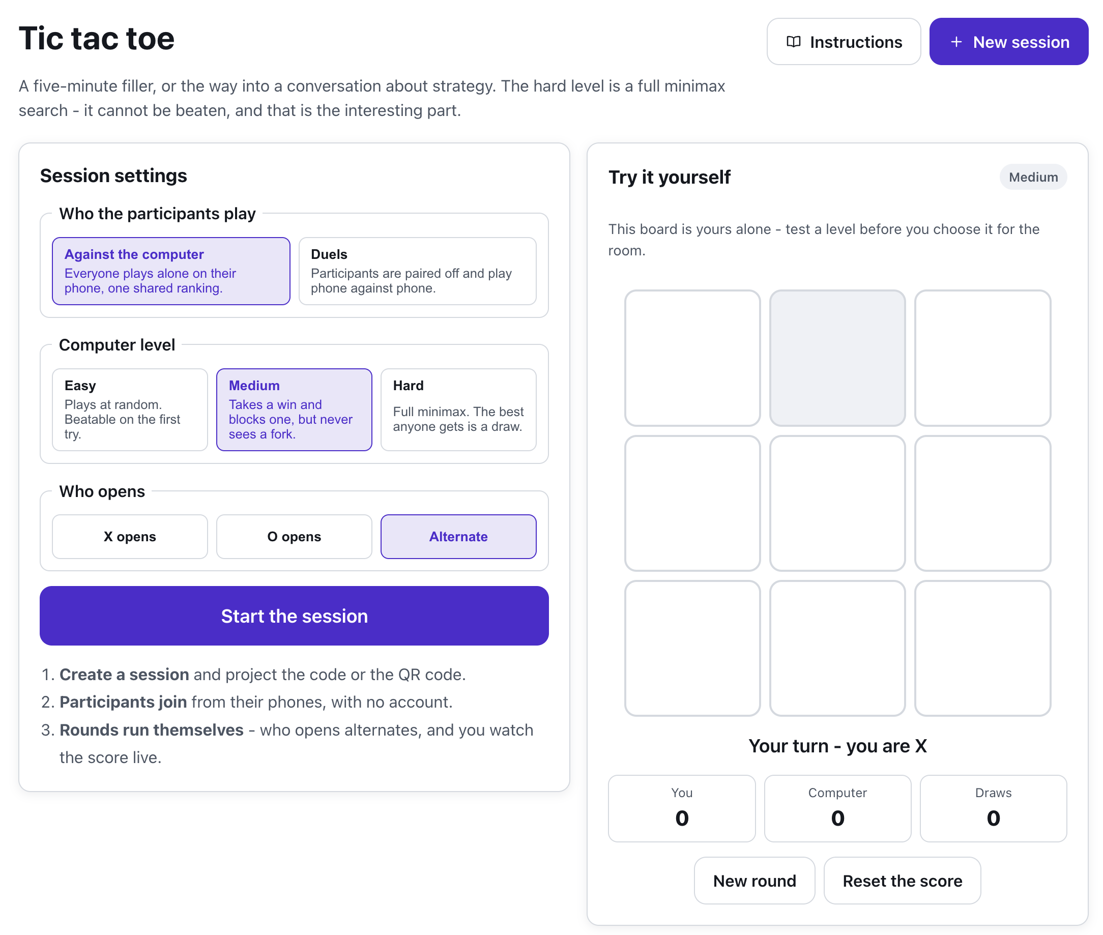1103x935 pixels.
Task: Click 'Create a session' step text
Action: coord(124,674)
